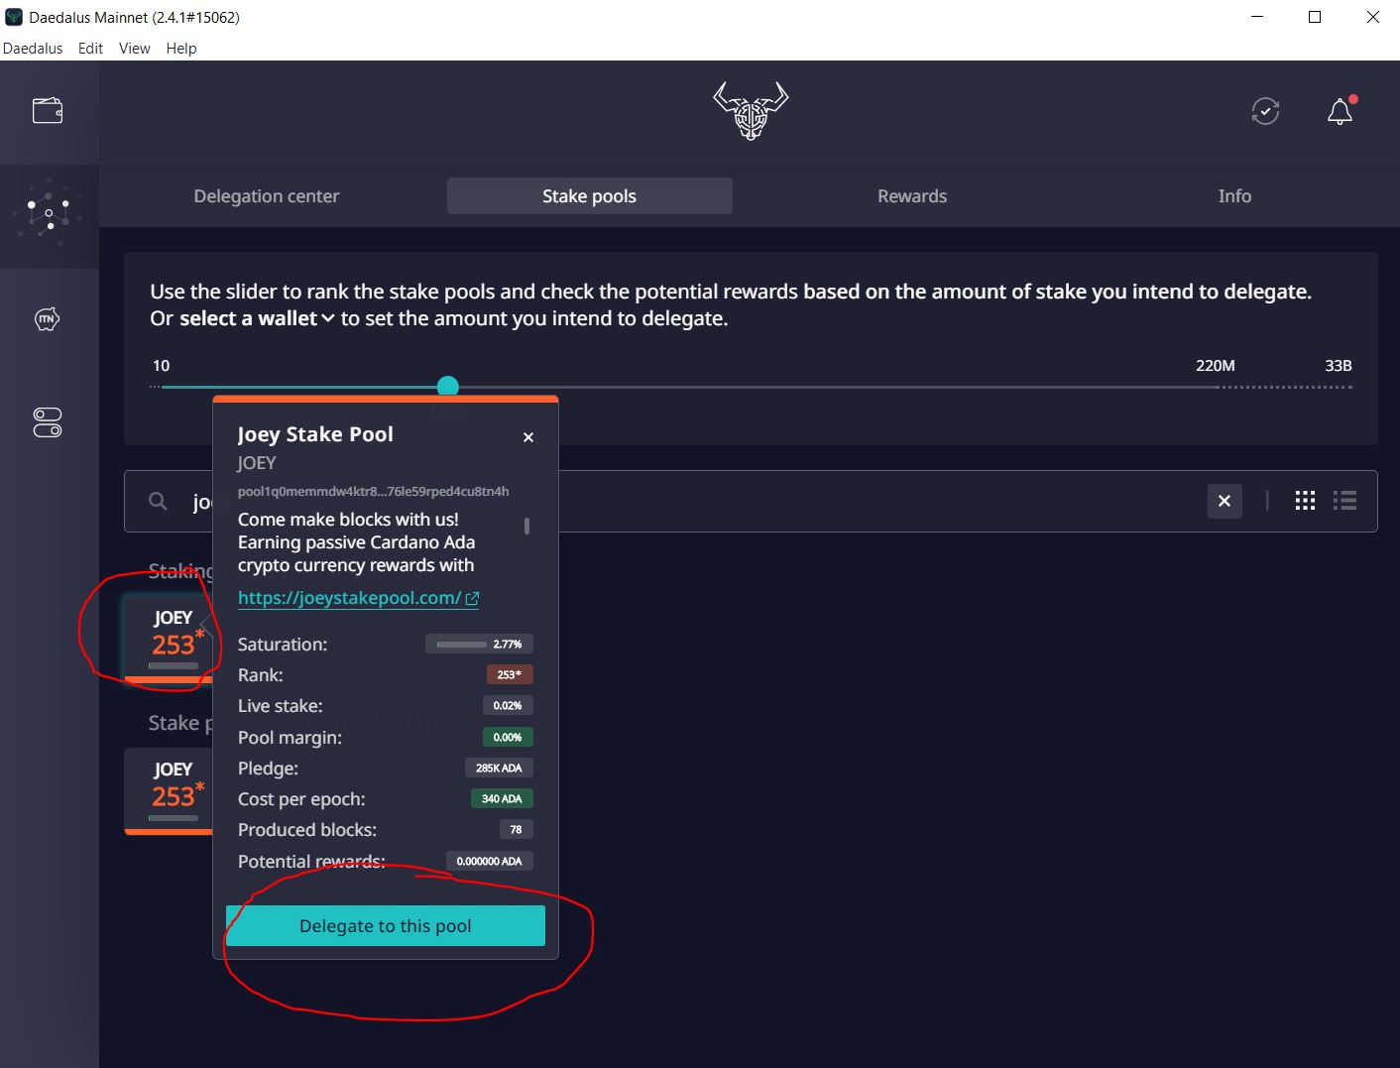
Task: Click the produced blocks value 78
Action: pos(516,830)
